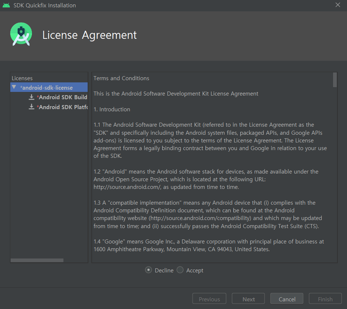This screenshot has height=309, width=347.
Task: Click the Cancel button
Action: pyautogui.click(x=287, y=299)
